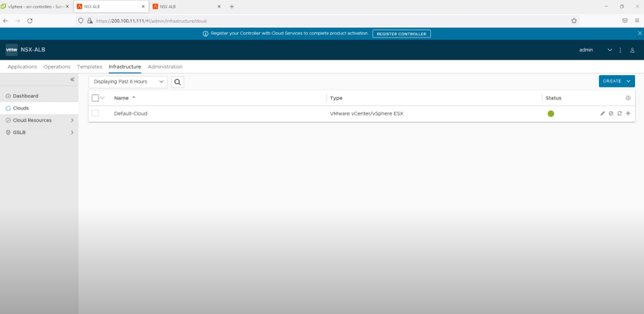This screenshot has width=644, height=314.
Task: Click the vmw logo
Action: pos(11,50)
